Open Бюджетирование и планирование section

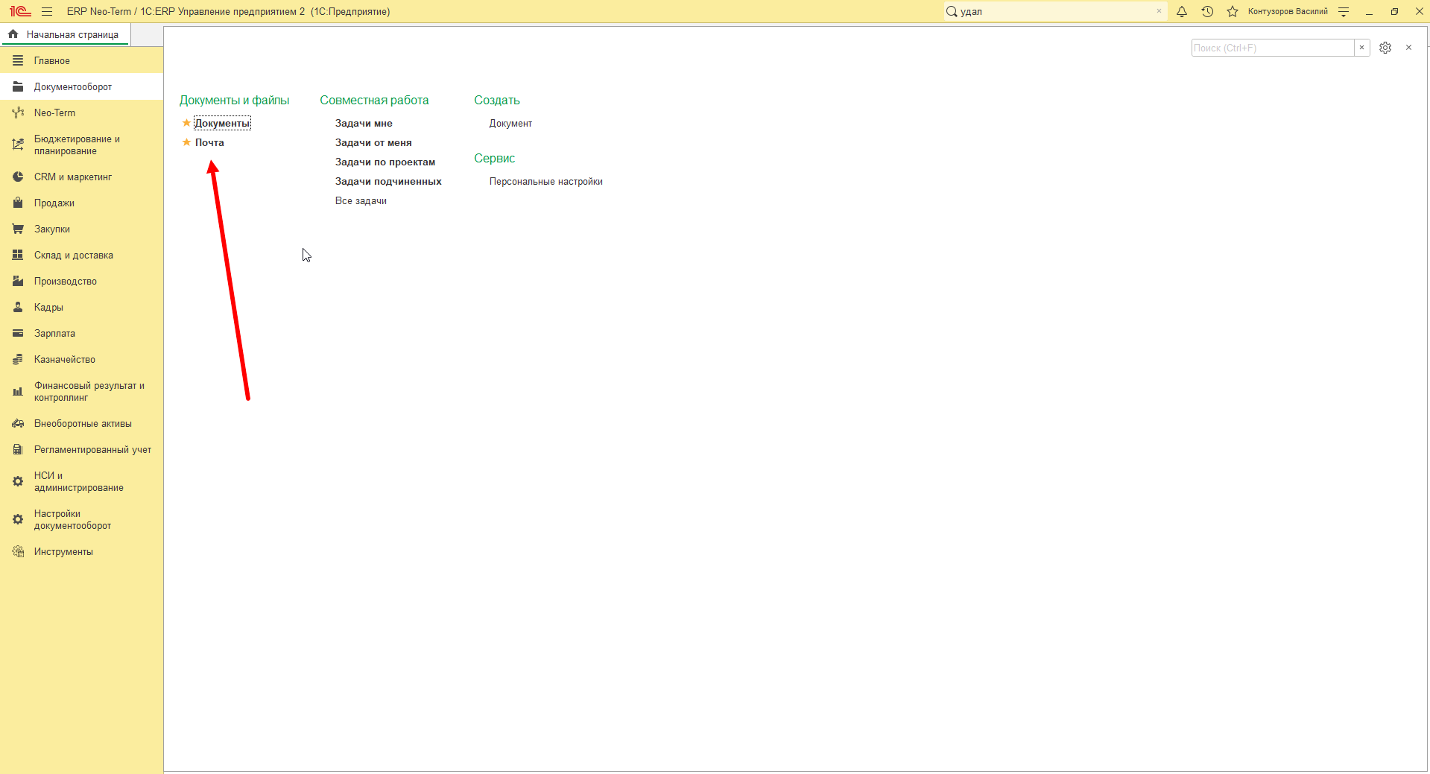coord(81,145)
